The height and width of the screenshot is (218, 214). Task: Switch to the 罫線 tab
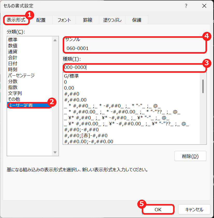(x=88, y=20)
